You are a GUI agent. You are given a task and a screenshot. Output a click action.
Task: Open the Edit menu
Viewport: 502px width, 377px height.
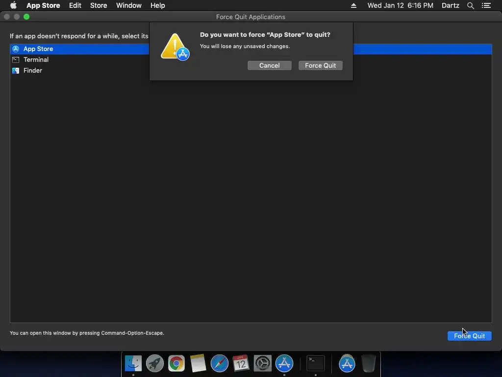click(75, 5)
